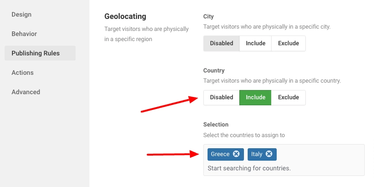
Task: Open the Design section
Action: click(x=22, y=15)
